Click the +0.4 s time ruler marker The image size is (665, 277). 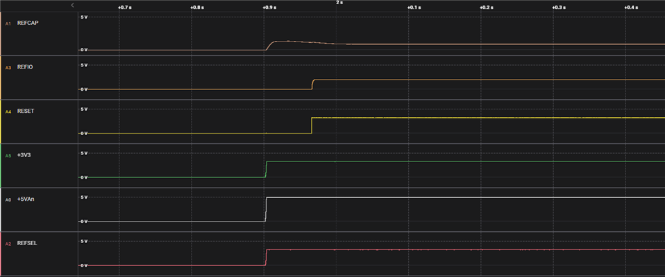coord(632,8)
